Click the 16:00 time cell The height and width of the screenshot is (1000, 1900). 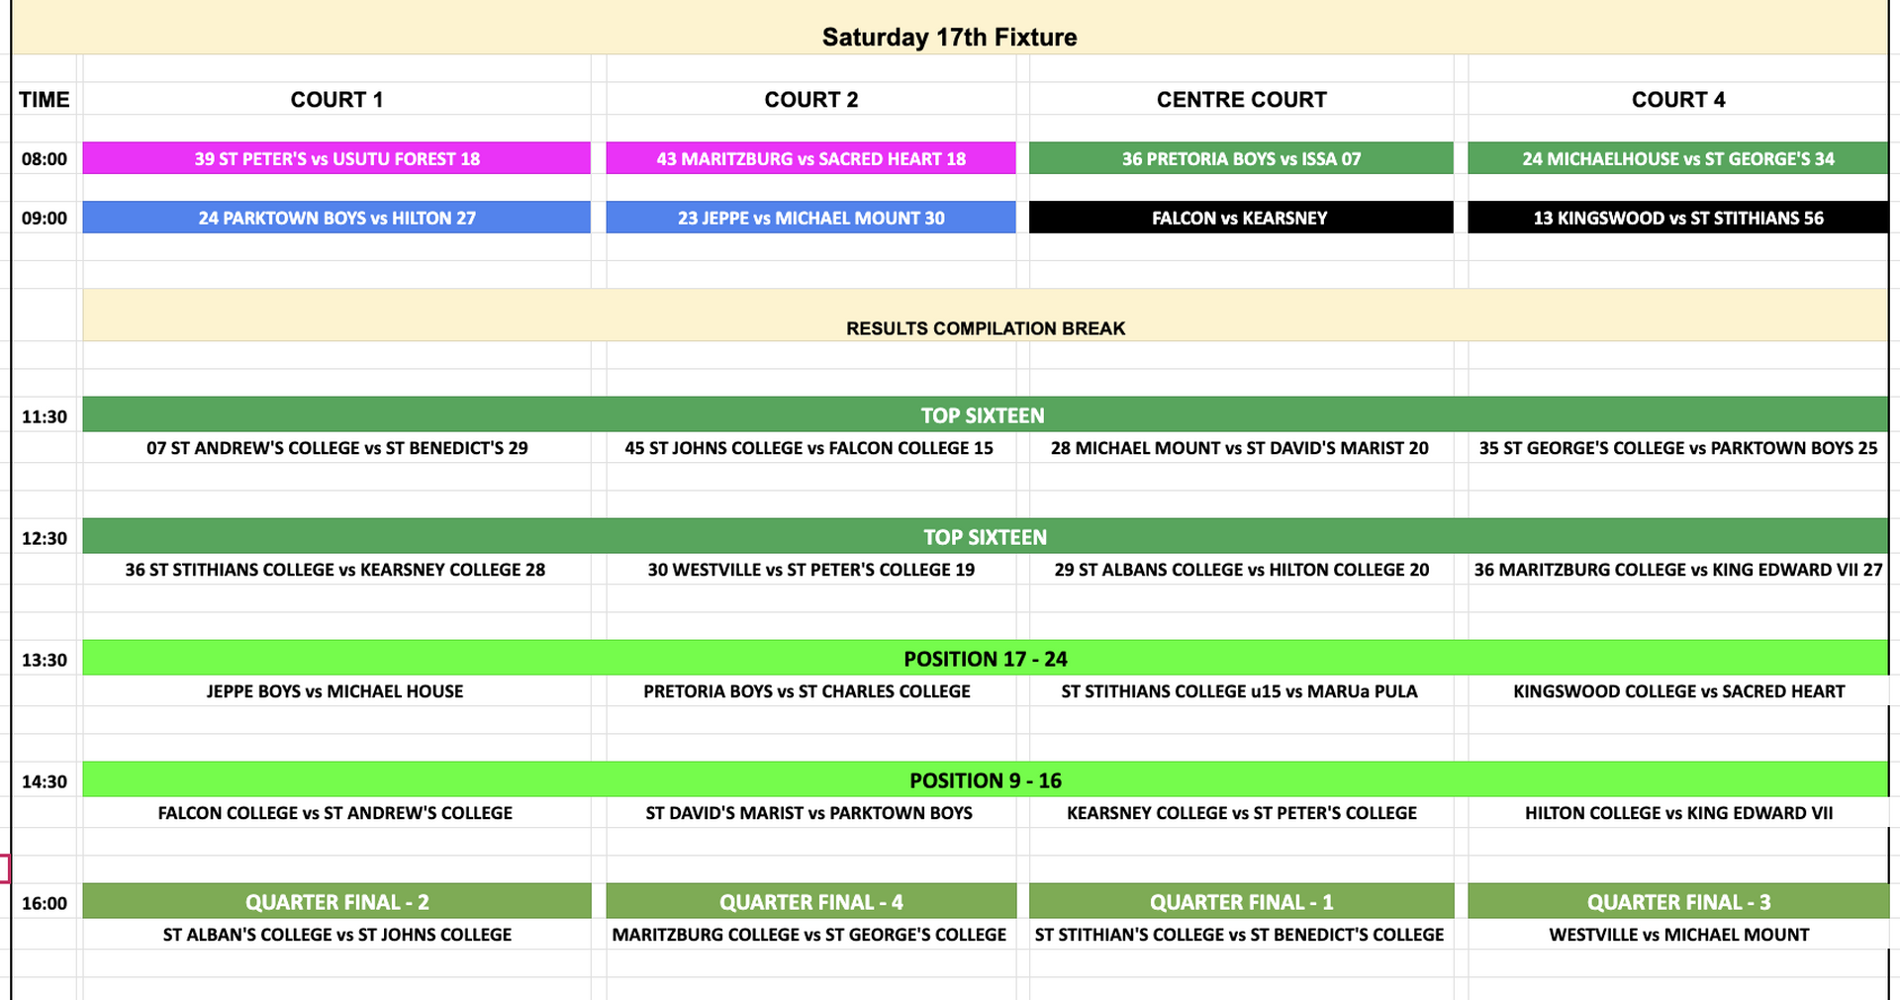45,903
